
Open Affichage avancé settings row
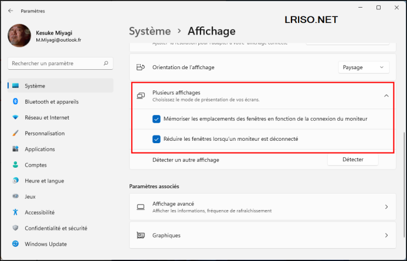(x=262, y=207)
